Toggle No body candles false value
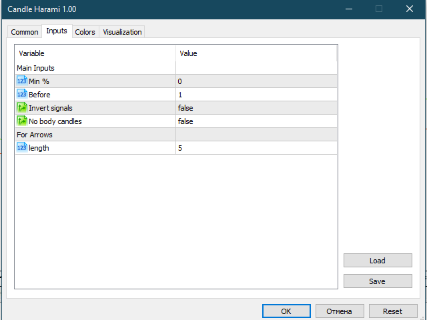Image resolution: width=427 pixels, height=320 pixels. pos(256,121)
